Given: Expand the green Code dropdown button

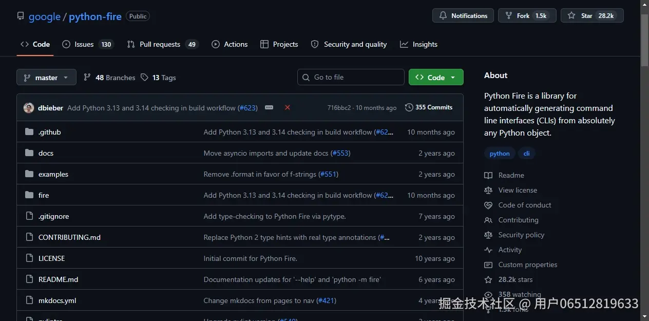Looking at the screenshot, I should point(436,77).
